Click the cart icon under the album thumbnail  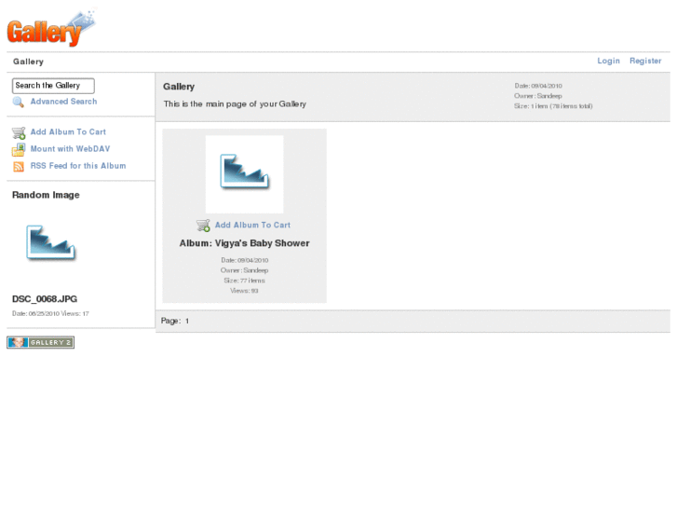[x=203, y=226]
